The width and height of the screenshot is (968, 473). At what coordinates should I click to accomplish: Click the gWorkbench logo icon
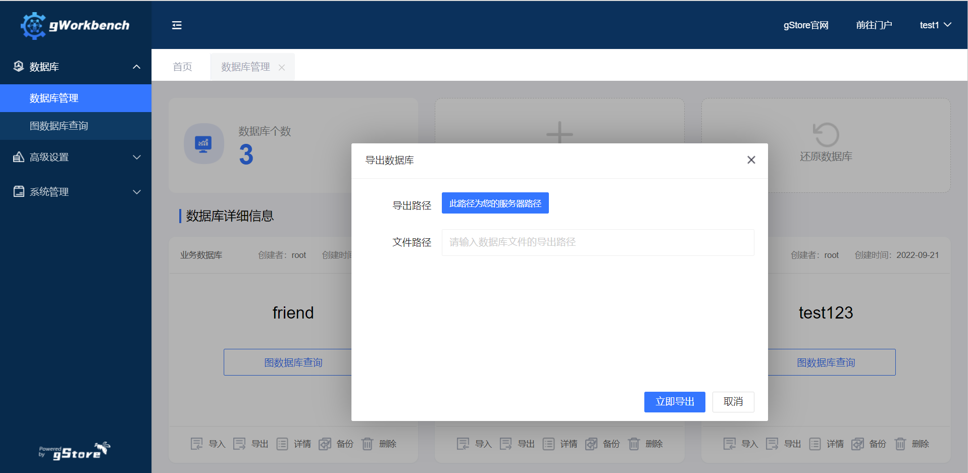[33, 26]
